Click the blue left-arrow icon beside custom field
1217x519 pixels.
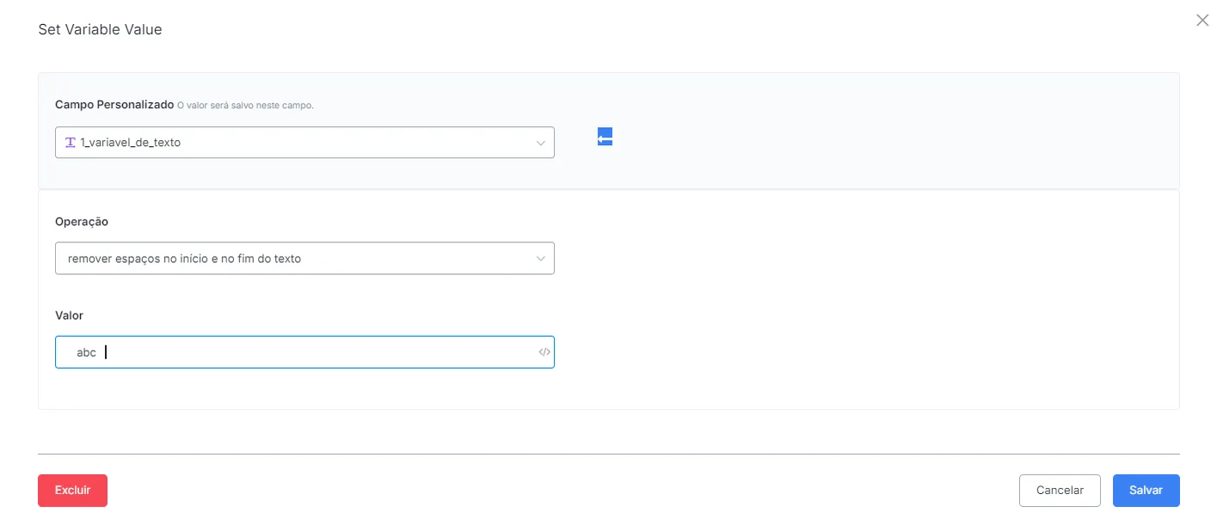tap(605, 137)
